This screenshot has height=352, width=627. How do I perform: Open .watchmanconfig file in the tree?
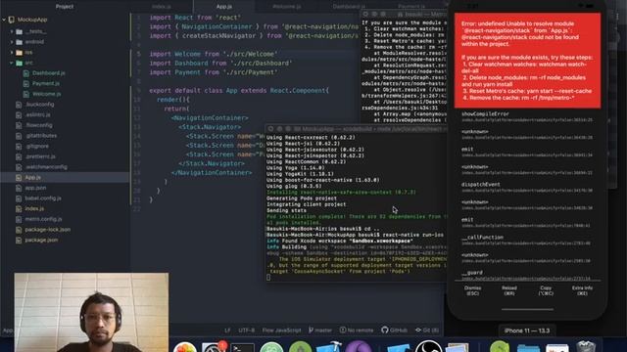coord(46,167)
